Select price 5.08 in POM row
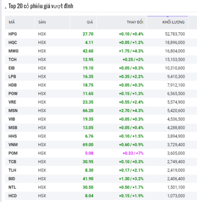The image size is (197, 202). click(x=89, y=153)
